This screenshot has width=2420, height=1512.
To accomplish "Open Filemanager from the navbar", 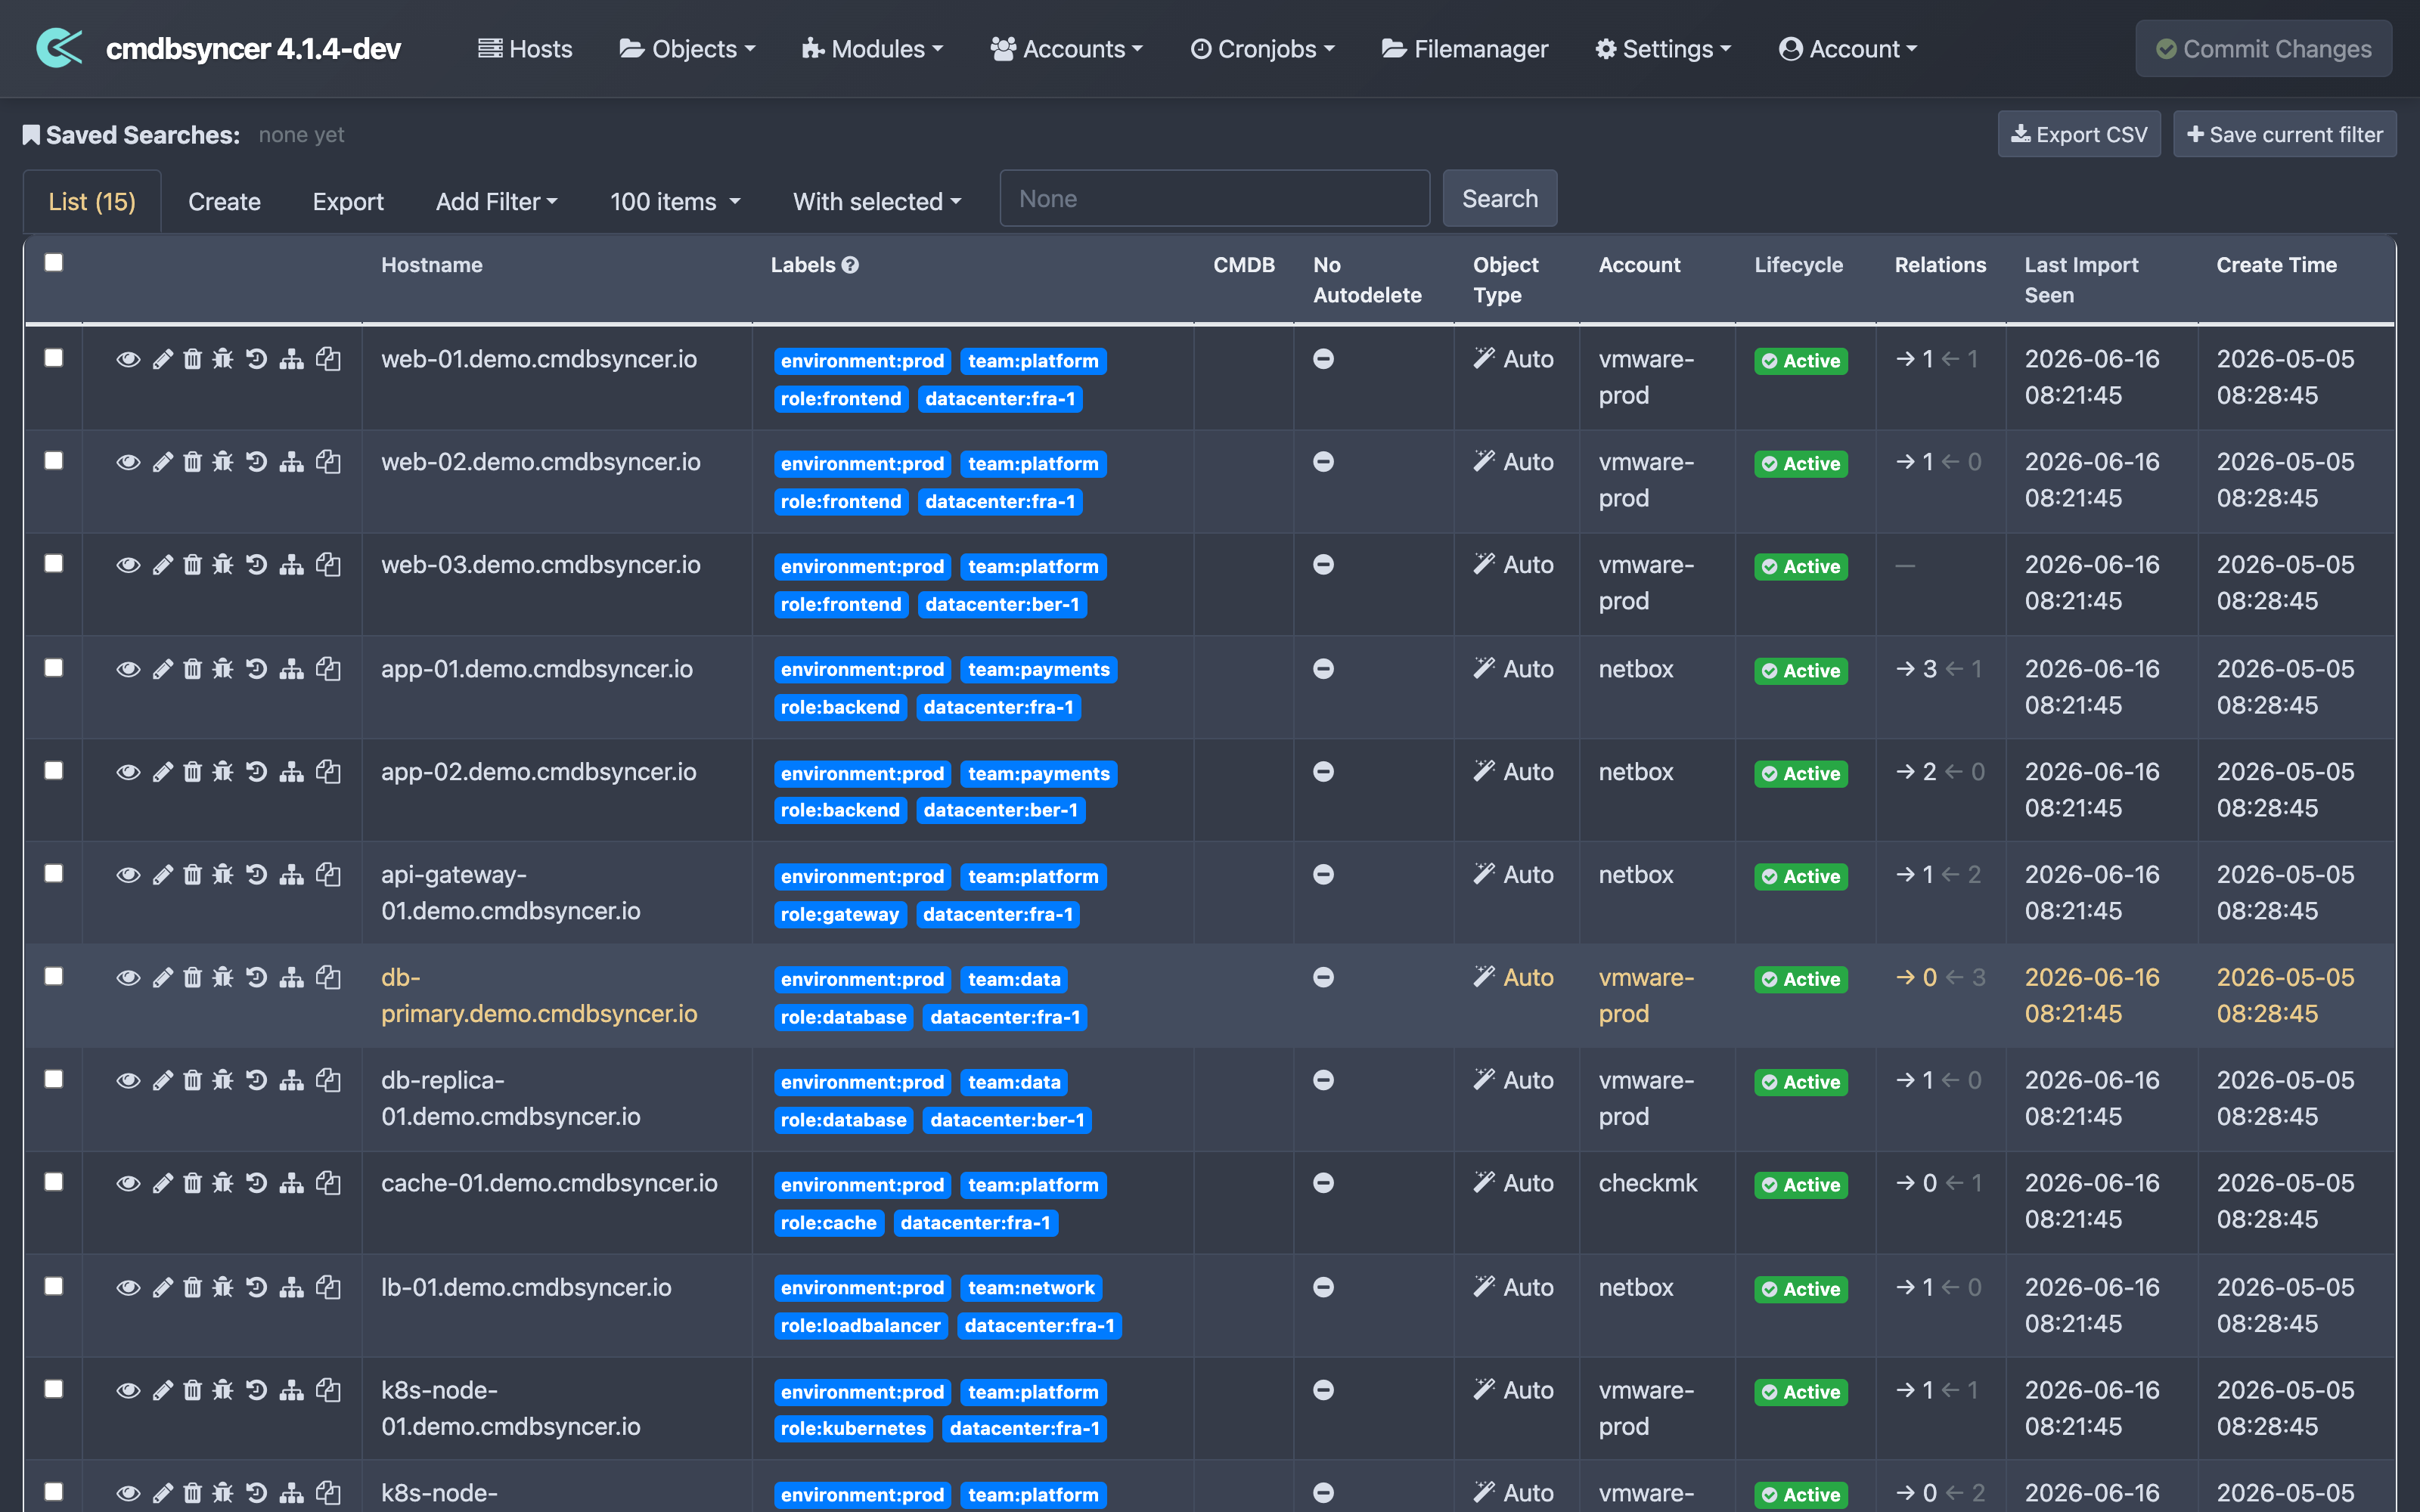I will tap(1464, 49).
